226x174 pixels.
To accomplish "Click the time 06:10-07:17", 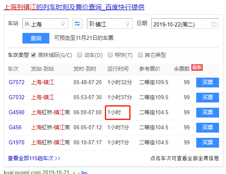I will [x=87, y=143].
